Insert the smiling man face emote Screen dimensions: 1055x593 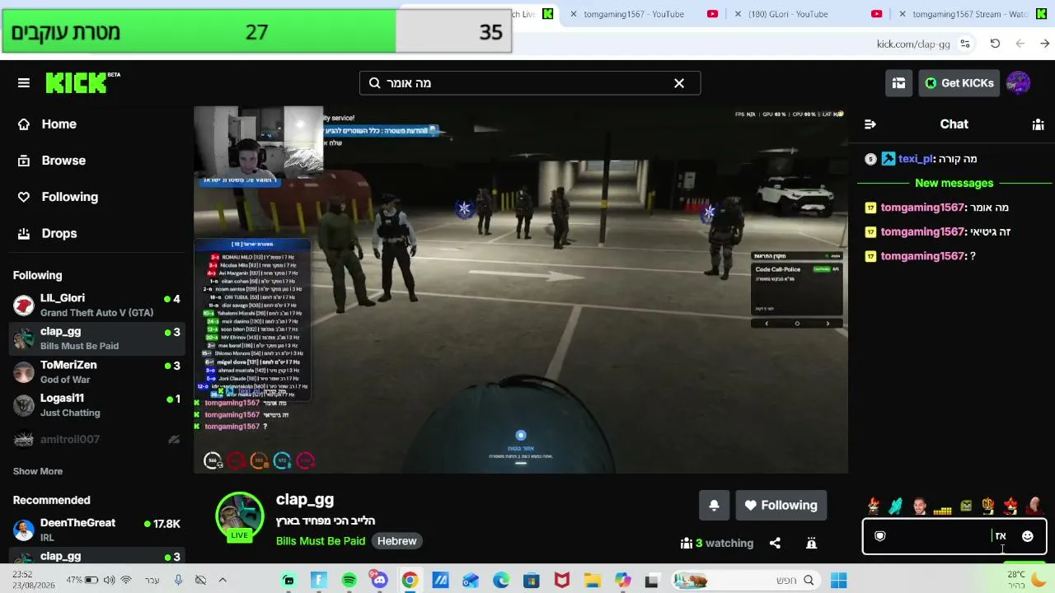coord(919,506)
